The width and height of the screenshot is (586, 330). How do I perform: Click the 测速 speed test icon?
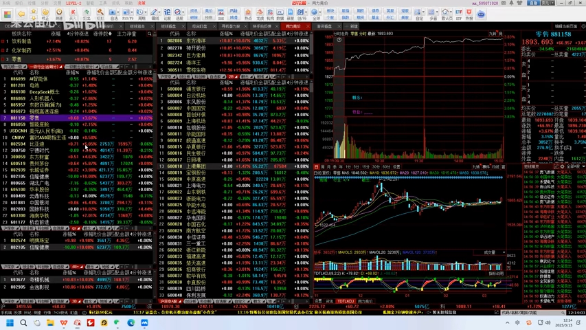click(59, 14)
